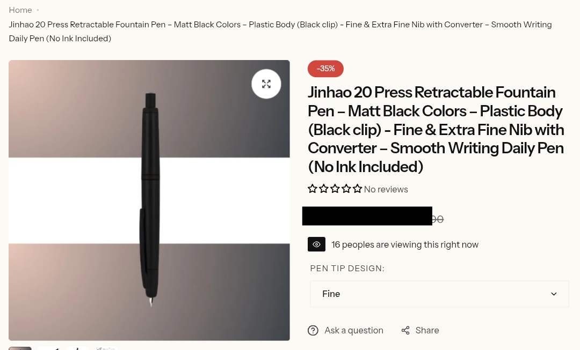
Task: Click the Share icon
Action: pos(405,330)
